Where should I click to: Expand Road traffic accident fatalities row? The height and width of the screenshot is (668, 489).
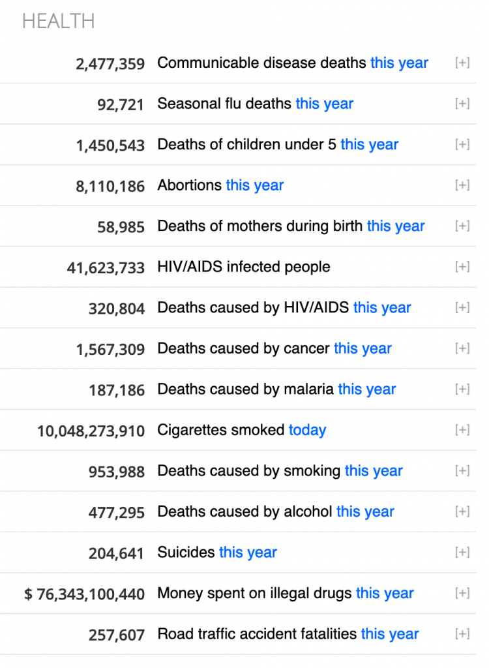(462, 633)
